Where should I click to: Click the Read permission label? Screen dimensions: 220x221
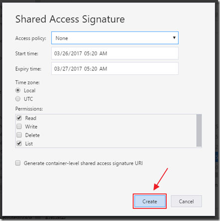coord(31,118)
